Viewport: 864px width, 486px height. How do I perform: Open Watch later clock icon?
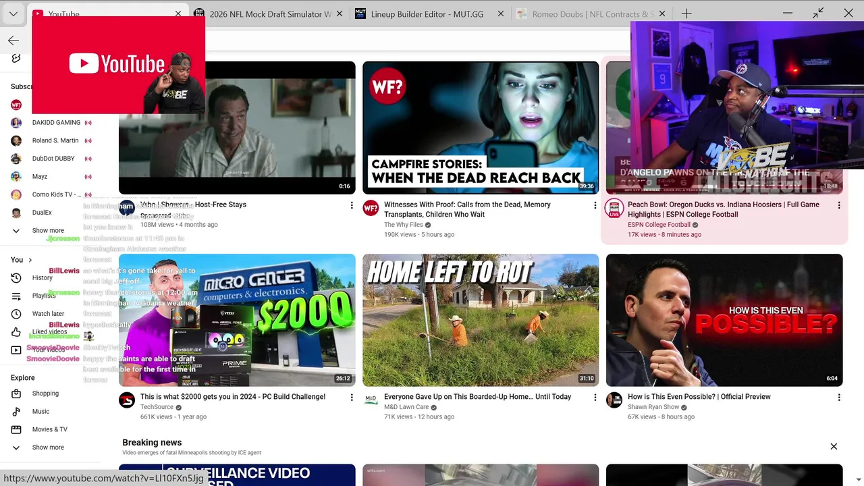coord(16,314)
